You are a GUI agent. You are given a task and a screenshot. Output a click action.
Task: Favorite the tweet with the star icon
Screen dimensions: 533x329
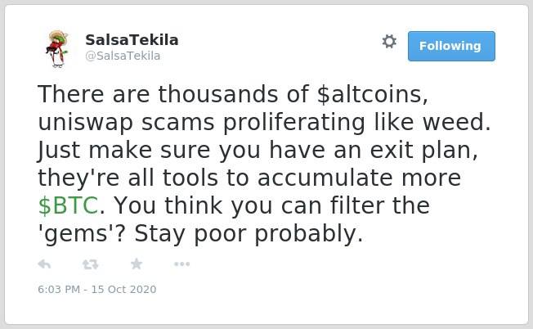coord(137,264)
